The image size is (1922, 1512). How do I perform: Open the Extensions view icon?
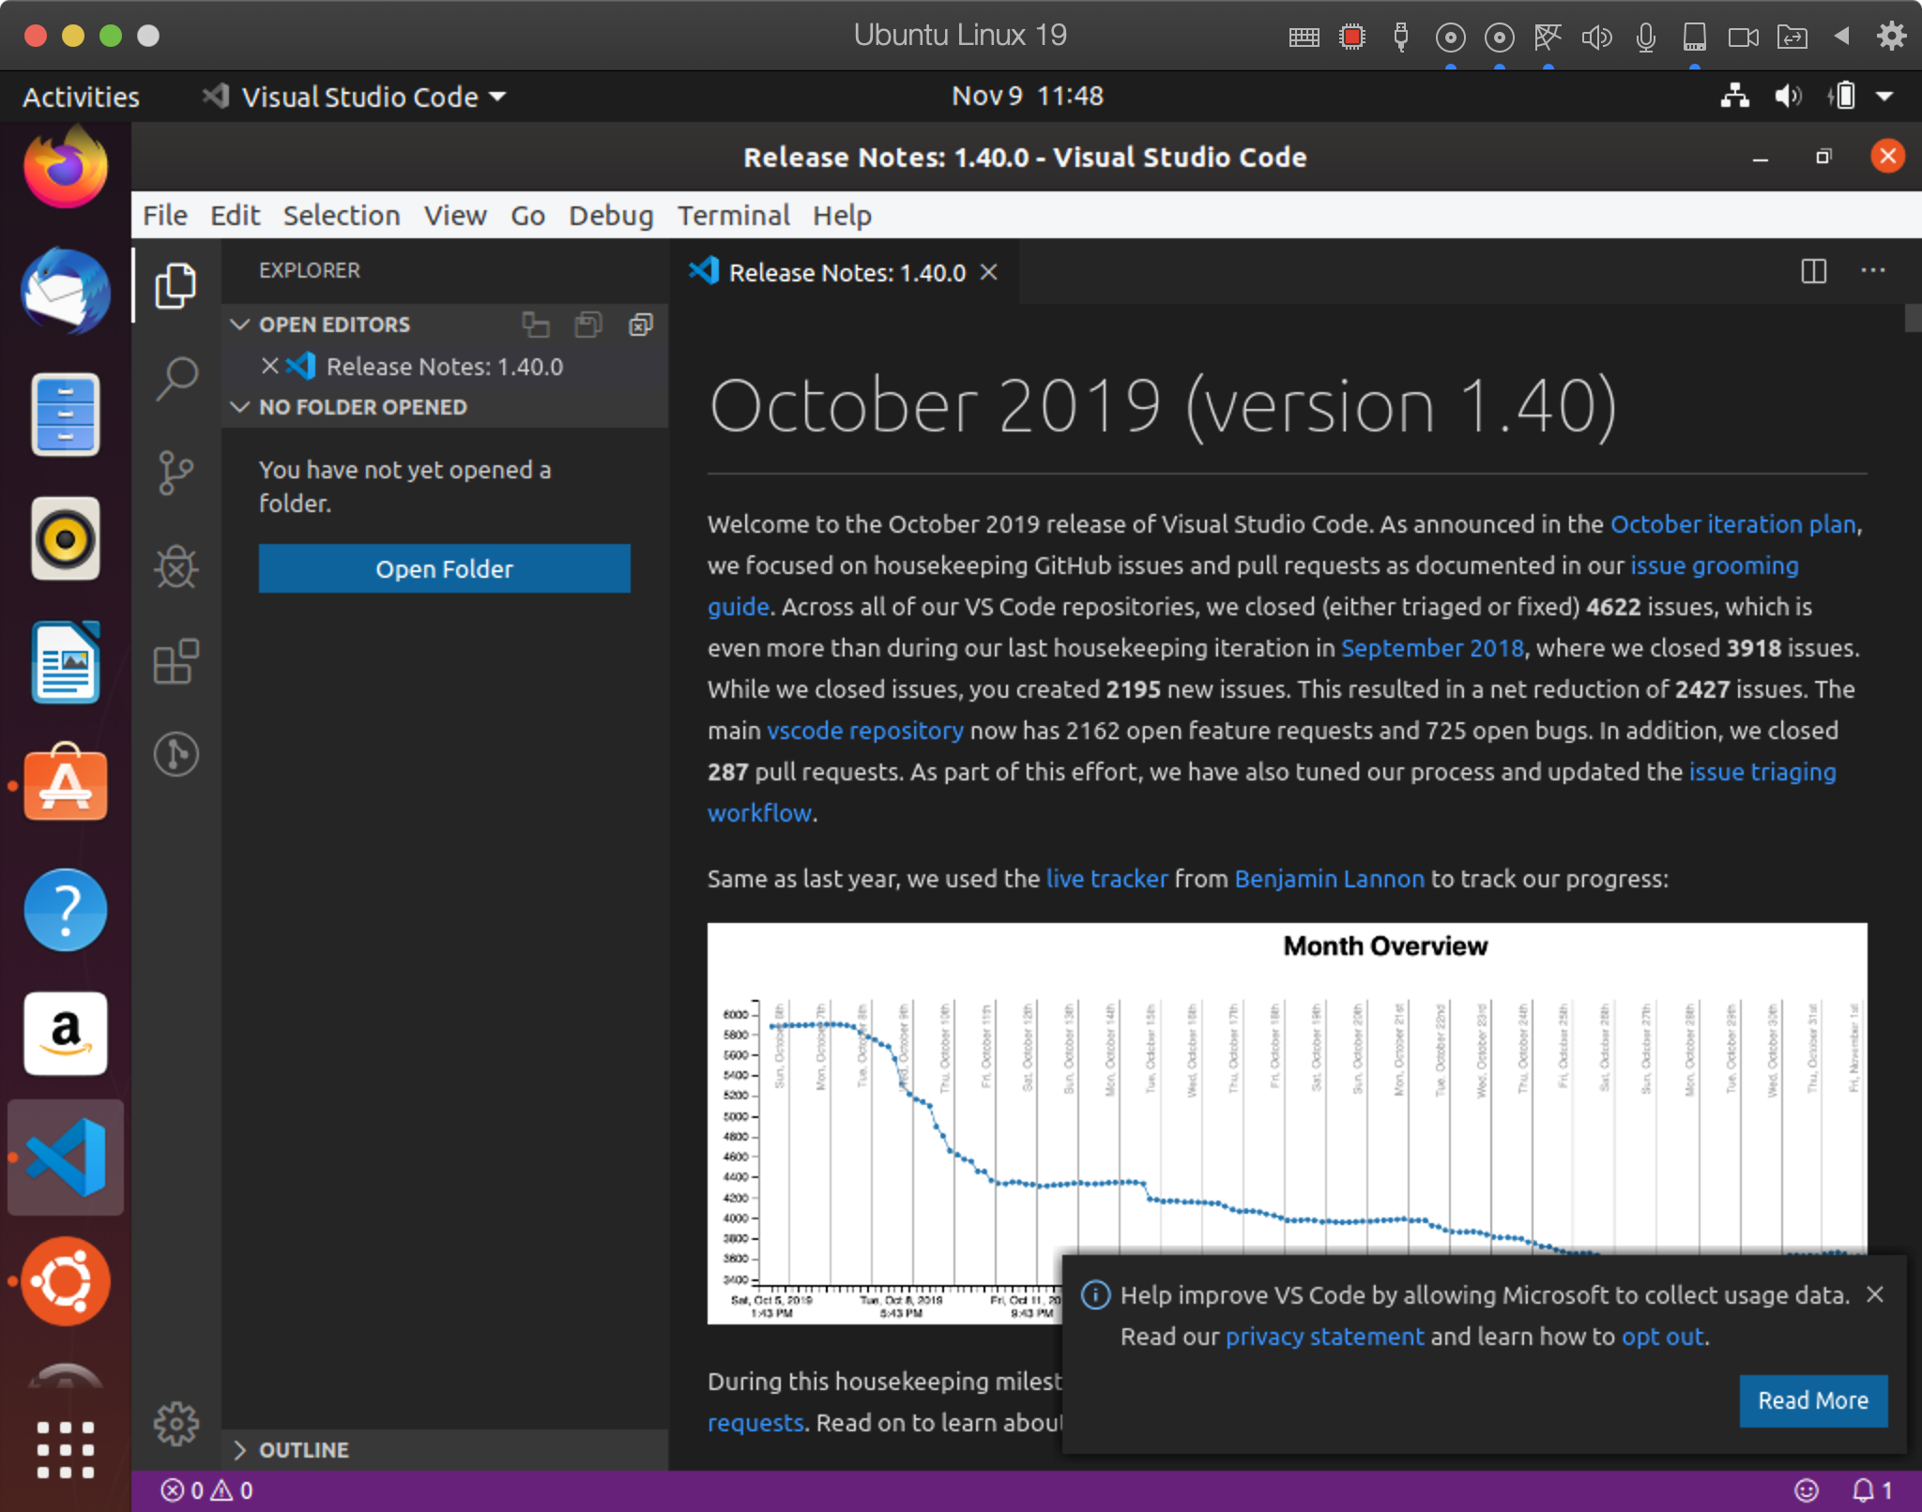tap(176, 661)
